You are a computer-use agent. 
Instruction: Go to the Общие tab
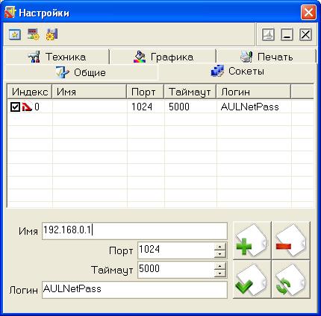pos(81,72)
